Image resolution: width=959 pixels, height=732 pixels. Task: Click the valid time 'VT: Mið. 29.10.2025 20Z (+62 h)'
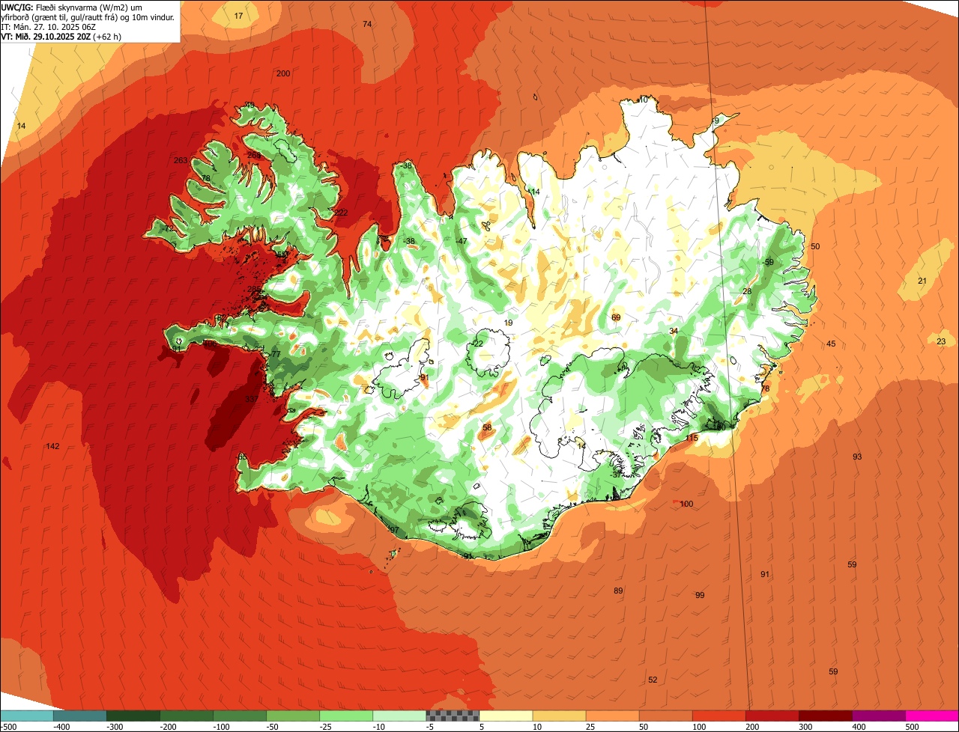coord(61,36)
